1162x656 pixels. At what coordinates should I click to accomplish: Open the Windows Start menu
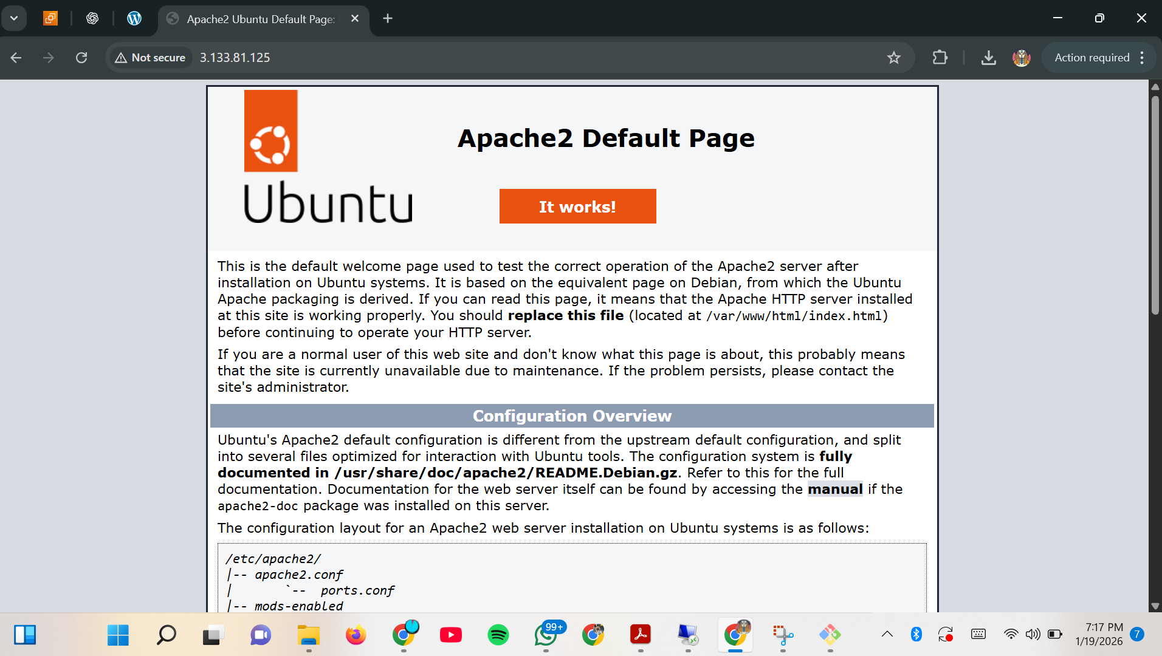point(118,635)
